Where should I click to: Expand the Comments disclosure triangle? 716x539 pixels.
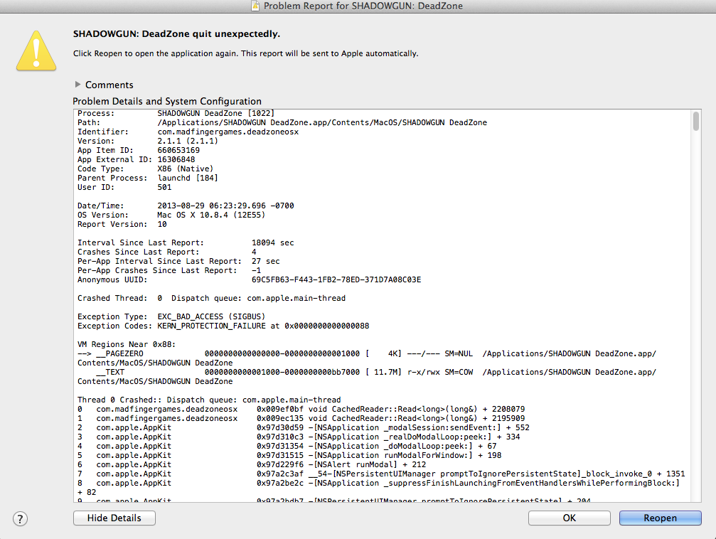tap(78, 85)
